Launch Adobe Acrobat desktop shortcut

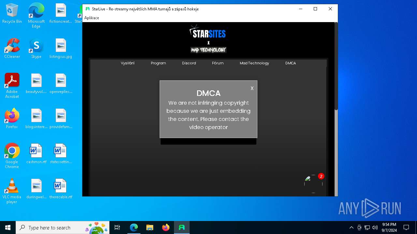pyautogui.click(x=12, y=86)
